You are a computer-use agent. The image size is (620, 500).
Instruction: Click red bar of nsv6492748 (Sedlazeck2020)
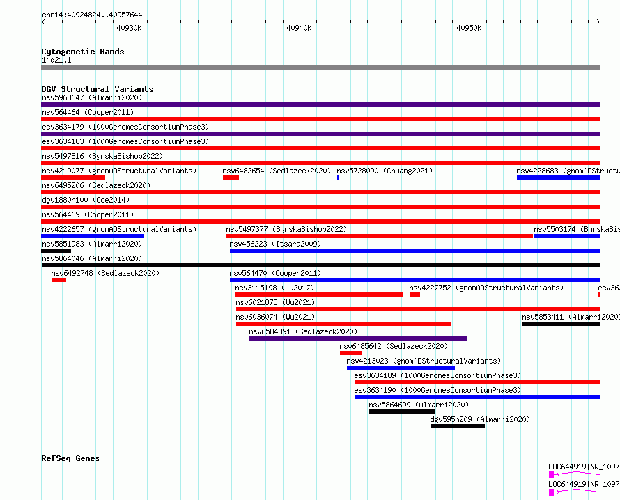(x=59, y=280)
